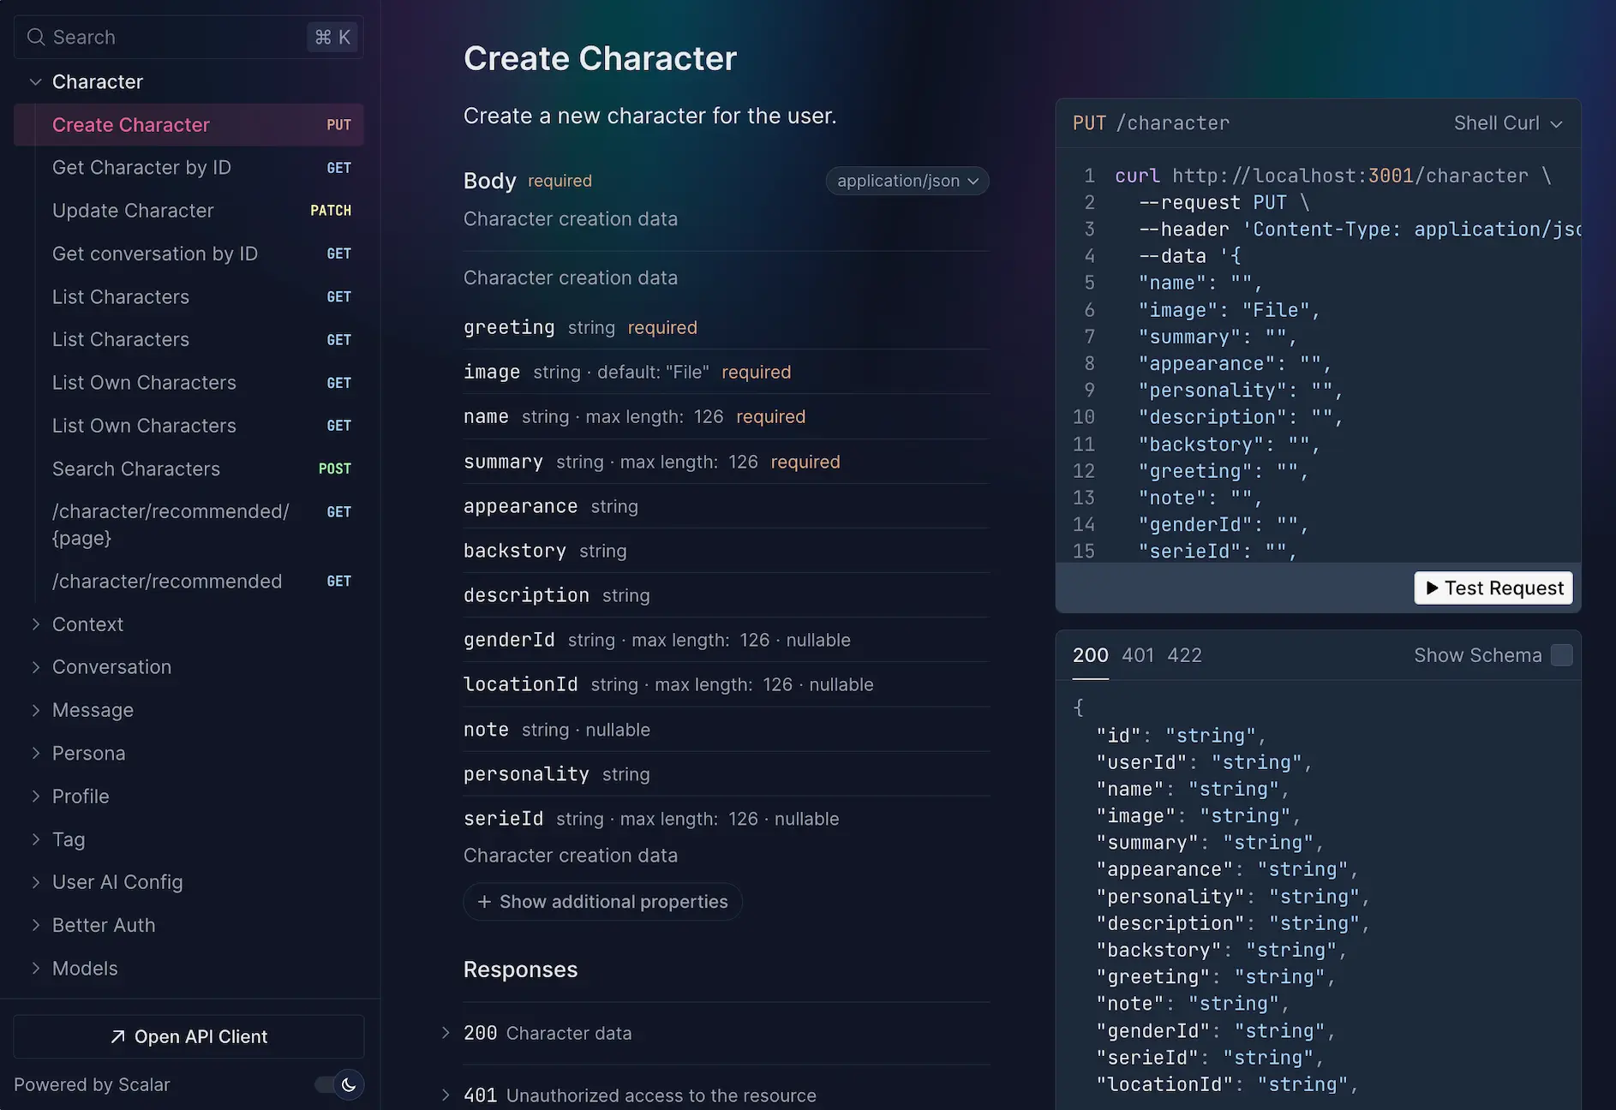Click the arrow icon on Open API Client
The height and width of the screenshot is (1110, 1616).
tap(118, 1037)
